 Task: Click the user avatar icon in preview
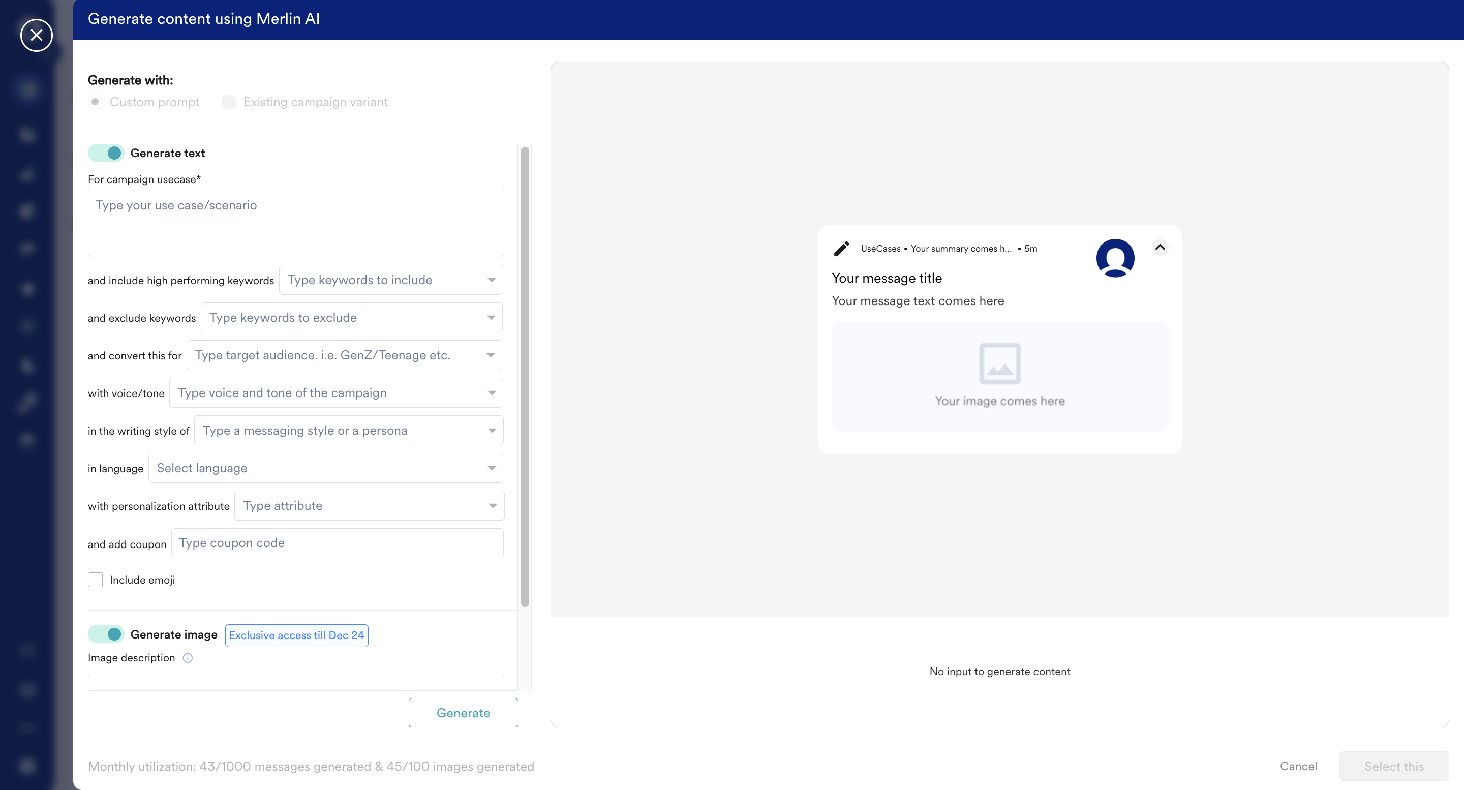[1115, 258]
